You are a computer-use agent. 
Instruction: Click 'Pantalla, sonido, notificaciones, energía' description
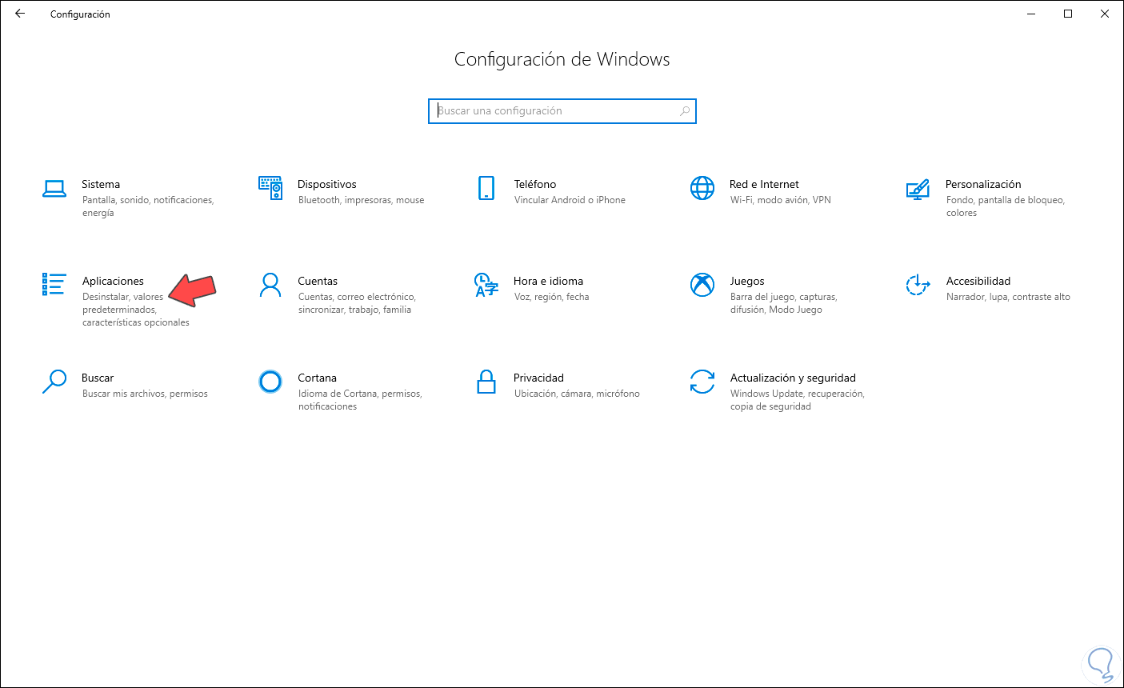click(148, 206)
